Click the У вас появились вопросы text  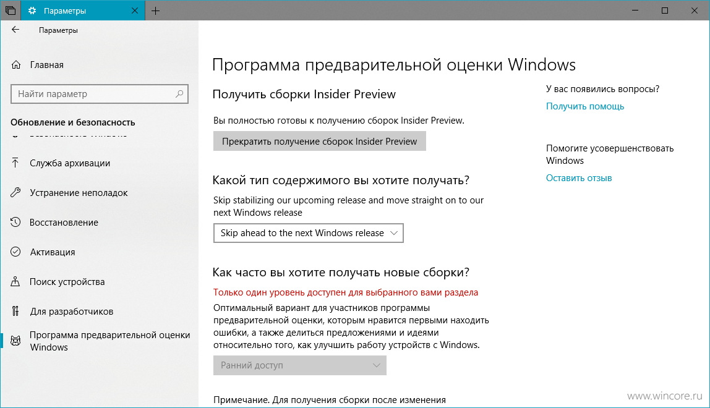pyautogui.click(x=602, y=89)
